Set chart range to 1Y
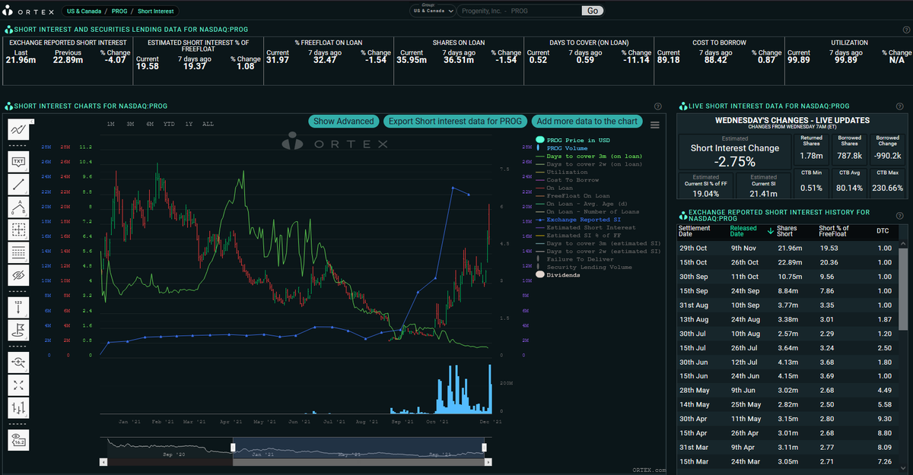This screenshot has width=913, height=475. pos(189,124)
